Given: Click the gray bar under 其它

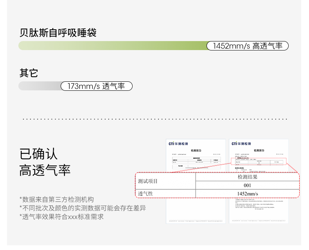Looking at the screenshot, I should pyautogui.click(x=40, y=86).
